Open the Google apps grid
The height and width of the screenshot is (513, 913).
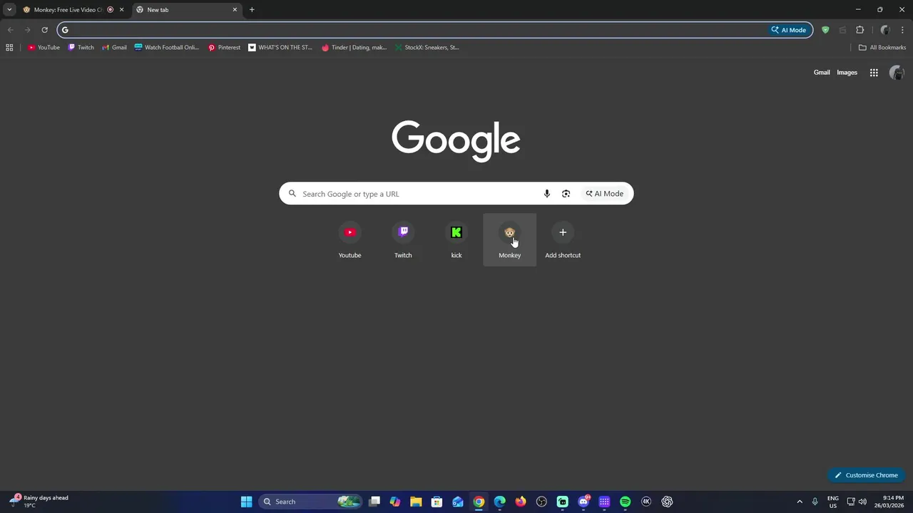(874, 73)
